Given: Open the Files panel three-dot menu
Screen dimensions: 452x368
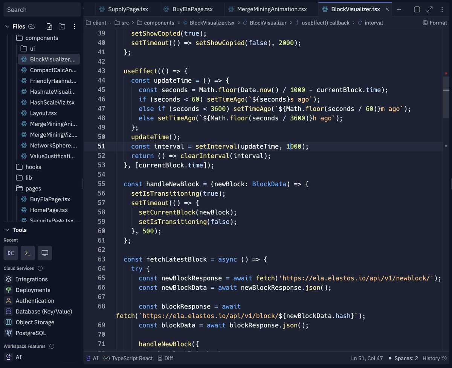Looking at the screenshot, I should coord(74,26).
